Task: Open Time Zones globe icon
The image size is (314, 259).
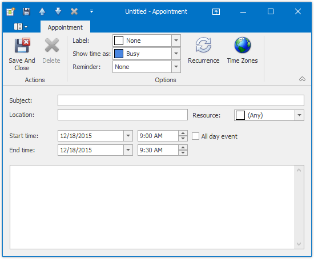Action: point(242,45)
